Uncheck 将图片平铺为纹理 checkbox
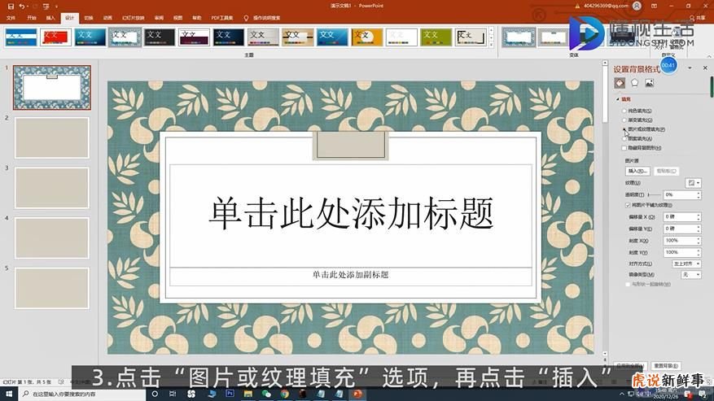 pyautogui.click(x=627, y=205)
